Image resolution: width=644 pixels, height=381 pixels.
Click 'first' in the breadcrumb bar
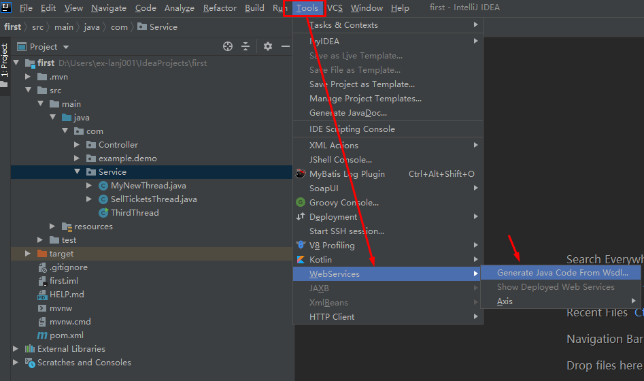point(12,27)
